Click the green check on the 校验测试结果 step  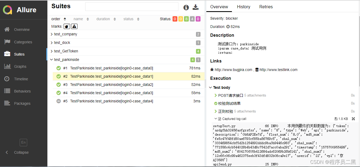coord(216,103)
